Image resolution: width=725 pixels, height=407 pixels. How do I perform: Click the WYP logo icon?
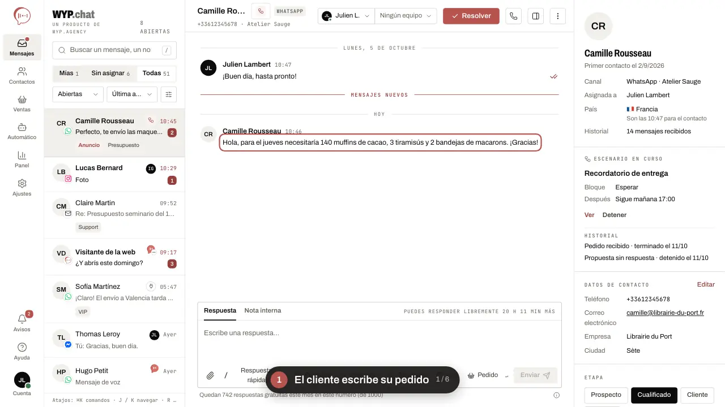(22, 16)
